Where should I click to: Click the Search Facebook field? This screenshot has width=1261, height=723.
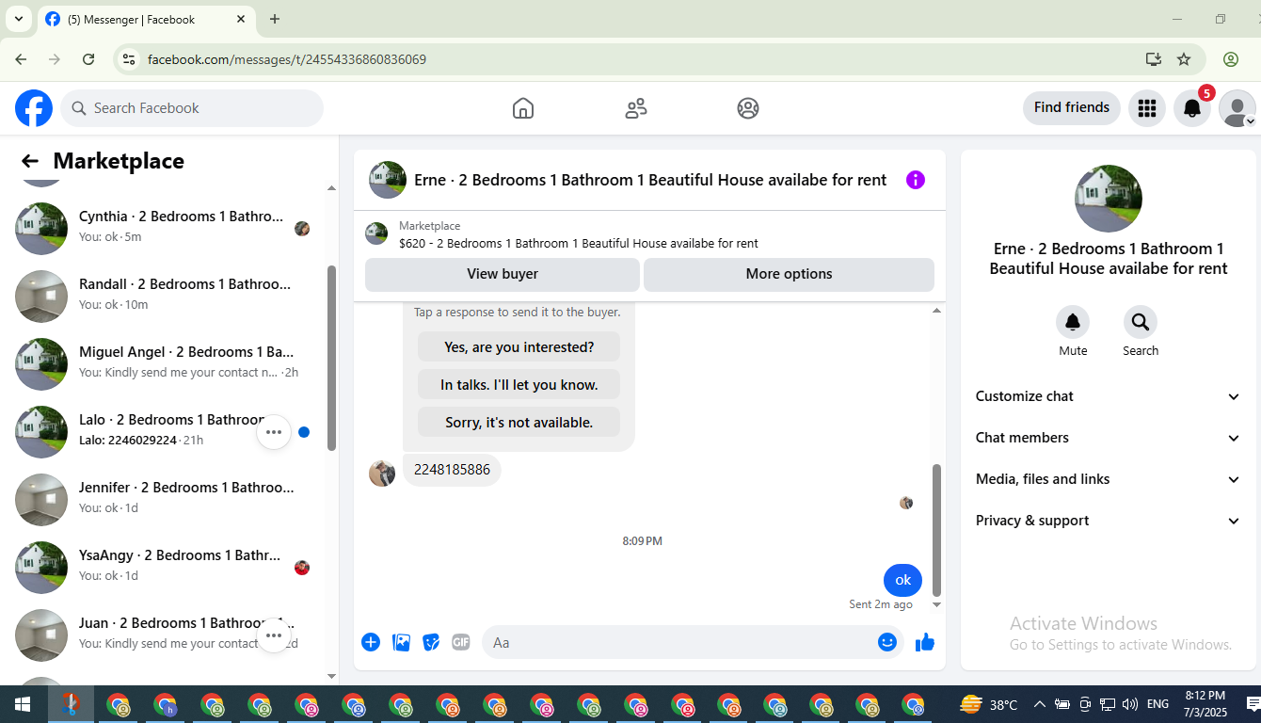tap(192, 108)
